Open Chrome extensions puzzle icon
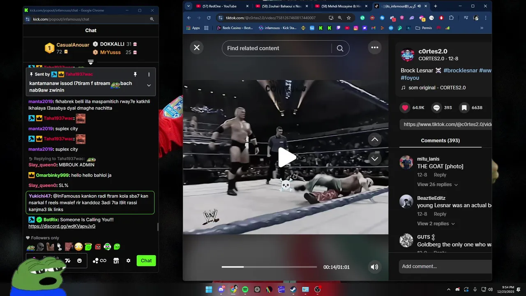 451,18
